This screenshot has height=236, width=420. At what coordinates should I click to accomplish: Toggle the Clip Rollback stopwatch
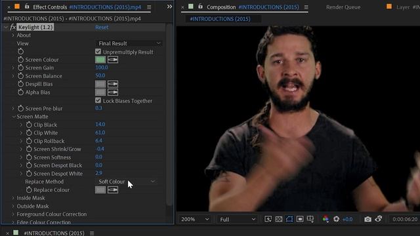[x=29, y=141]
